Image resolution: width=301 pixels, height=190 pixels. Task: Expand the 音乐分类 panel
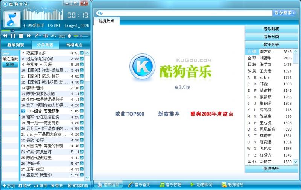pyautogui.click(x=271, y=37)
